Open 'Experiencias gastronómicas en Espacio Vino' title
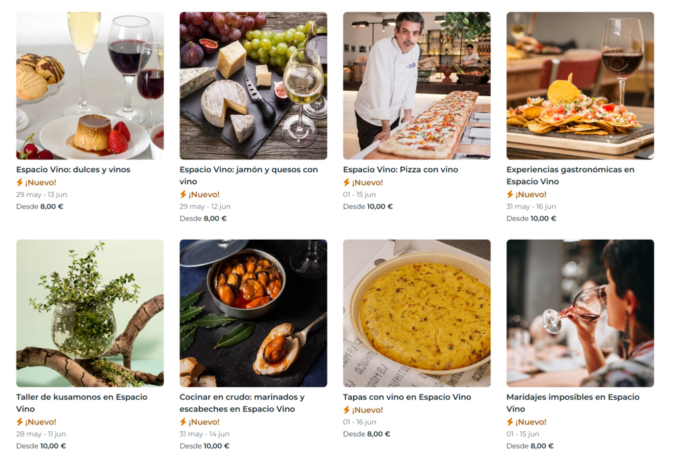Image resolution: width=683 pixels, height=454 pixels. [x=570, y=170]
